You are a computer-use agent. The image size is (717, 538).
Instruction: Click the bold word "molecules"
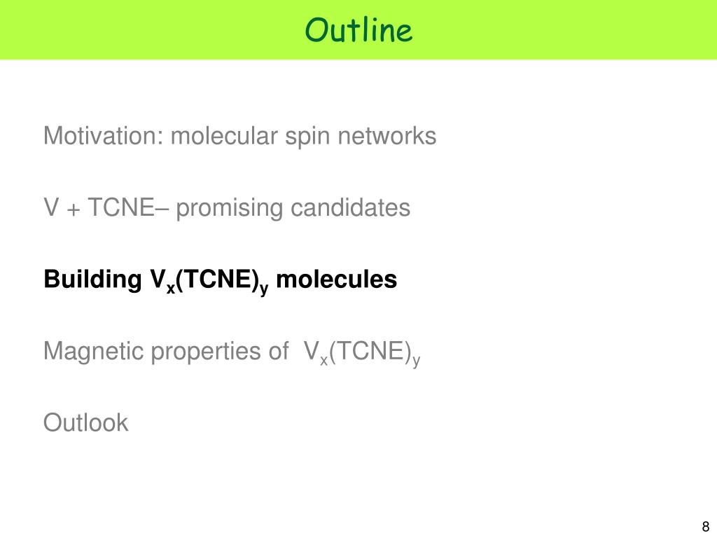coord(337,279)
